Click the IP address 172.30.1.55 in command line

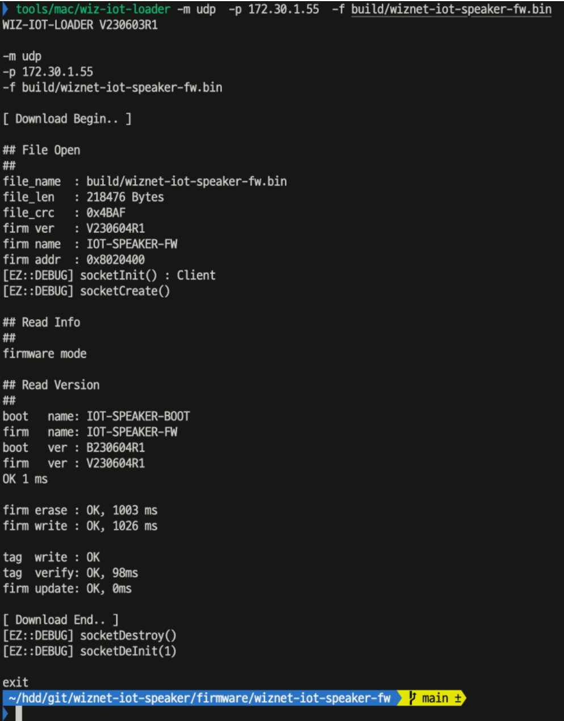point(284,9)
